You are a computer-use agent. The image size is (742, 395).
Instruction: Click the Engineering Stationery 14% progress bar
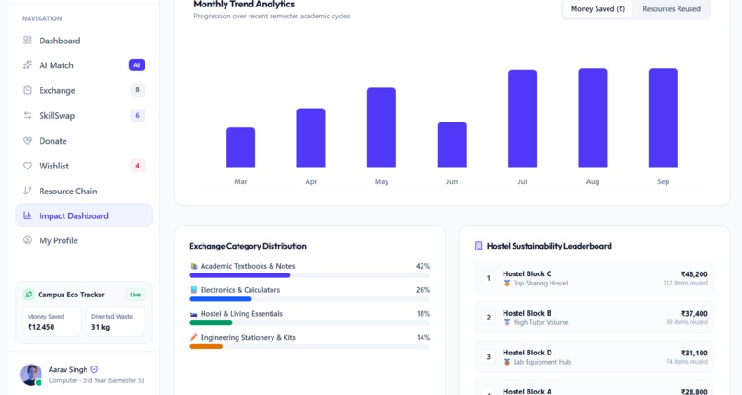[x=309, y=346]
